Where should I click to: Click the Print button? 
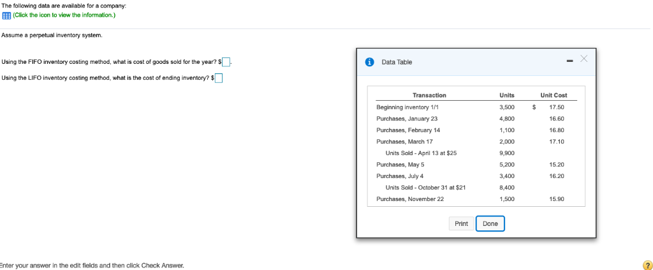pos(461,224)
